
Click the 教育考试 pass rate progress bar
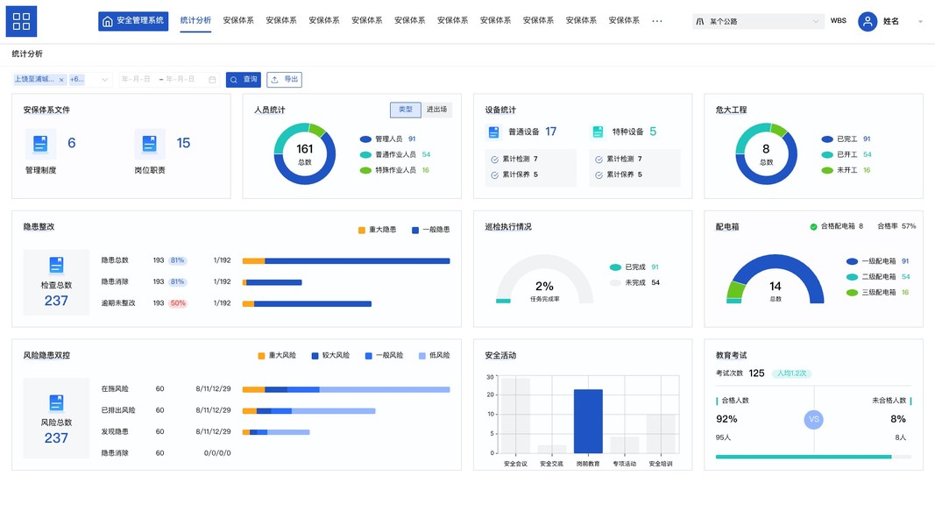[813, 457]
